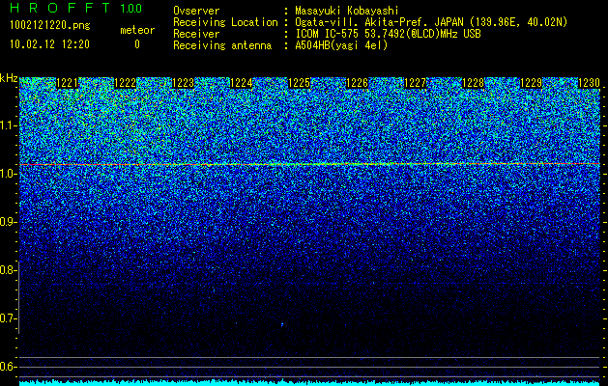This screenshot has width=608, height=386.
Task: Select the file name 1002121220.png
Action: point(50,26)
